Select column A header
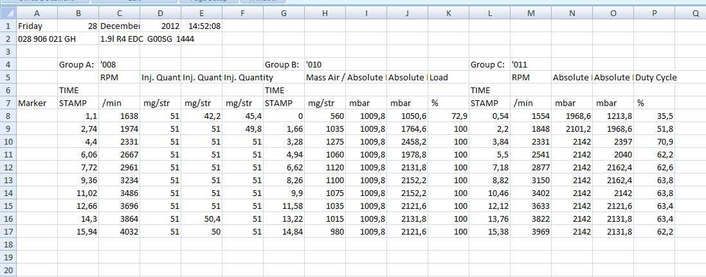This screenshot has width=706, height=277. coord(37,12)
